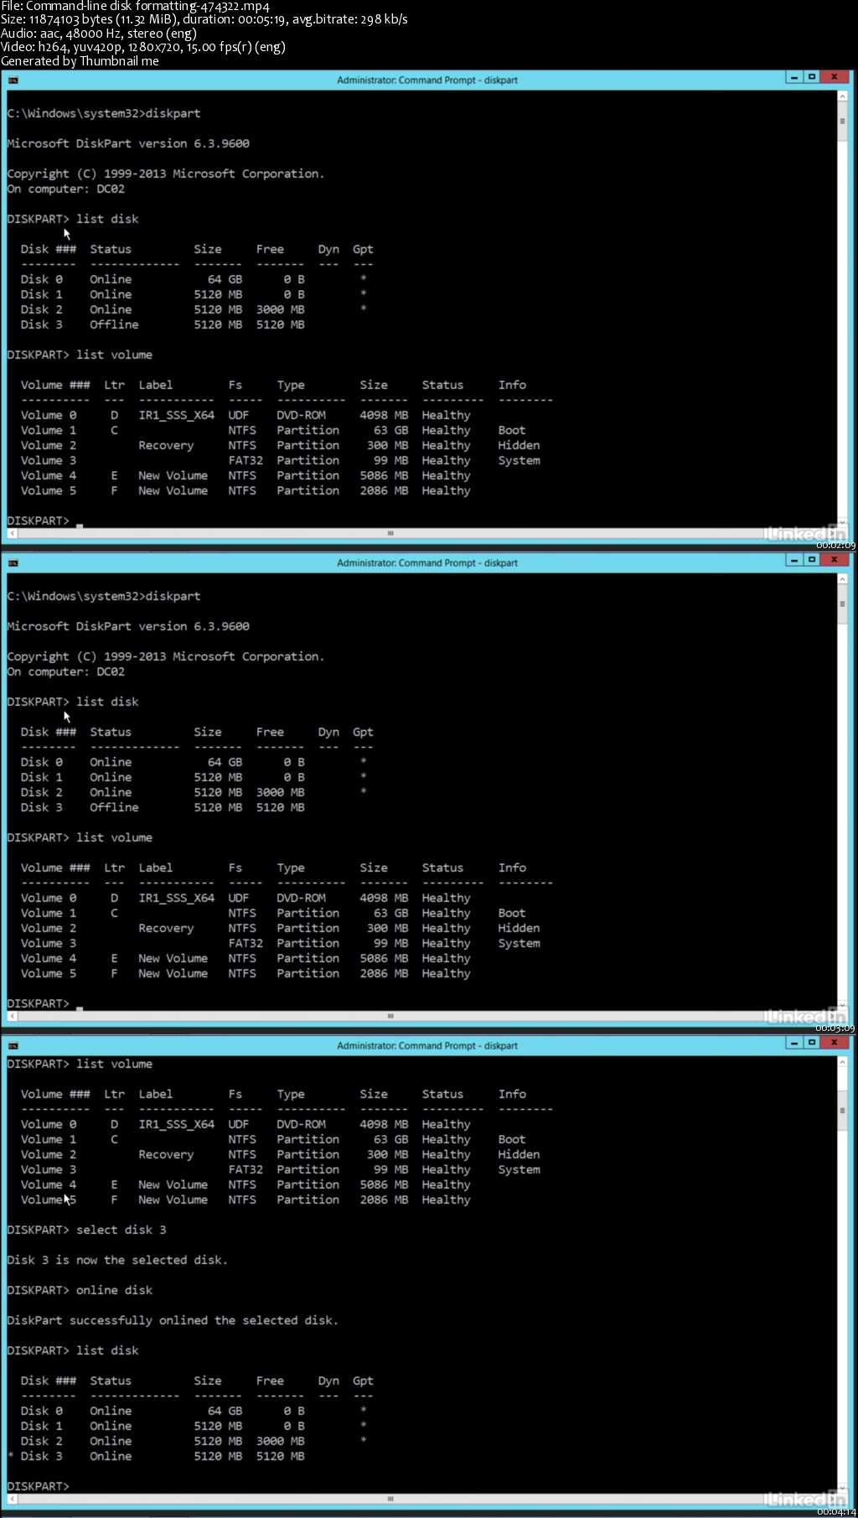The image size is (858, 1518).
Task: Click 'C:\Windows\system32>diskpart' in the 00:02:09 frame
Action: (104, 114)
